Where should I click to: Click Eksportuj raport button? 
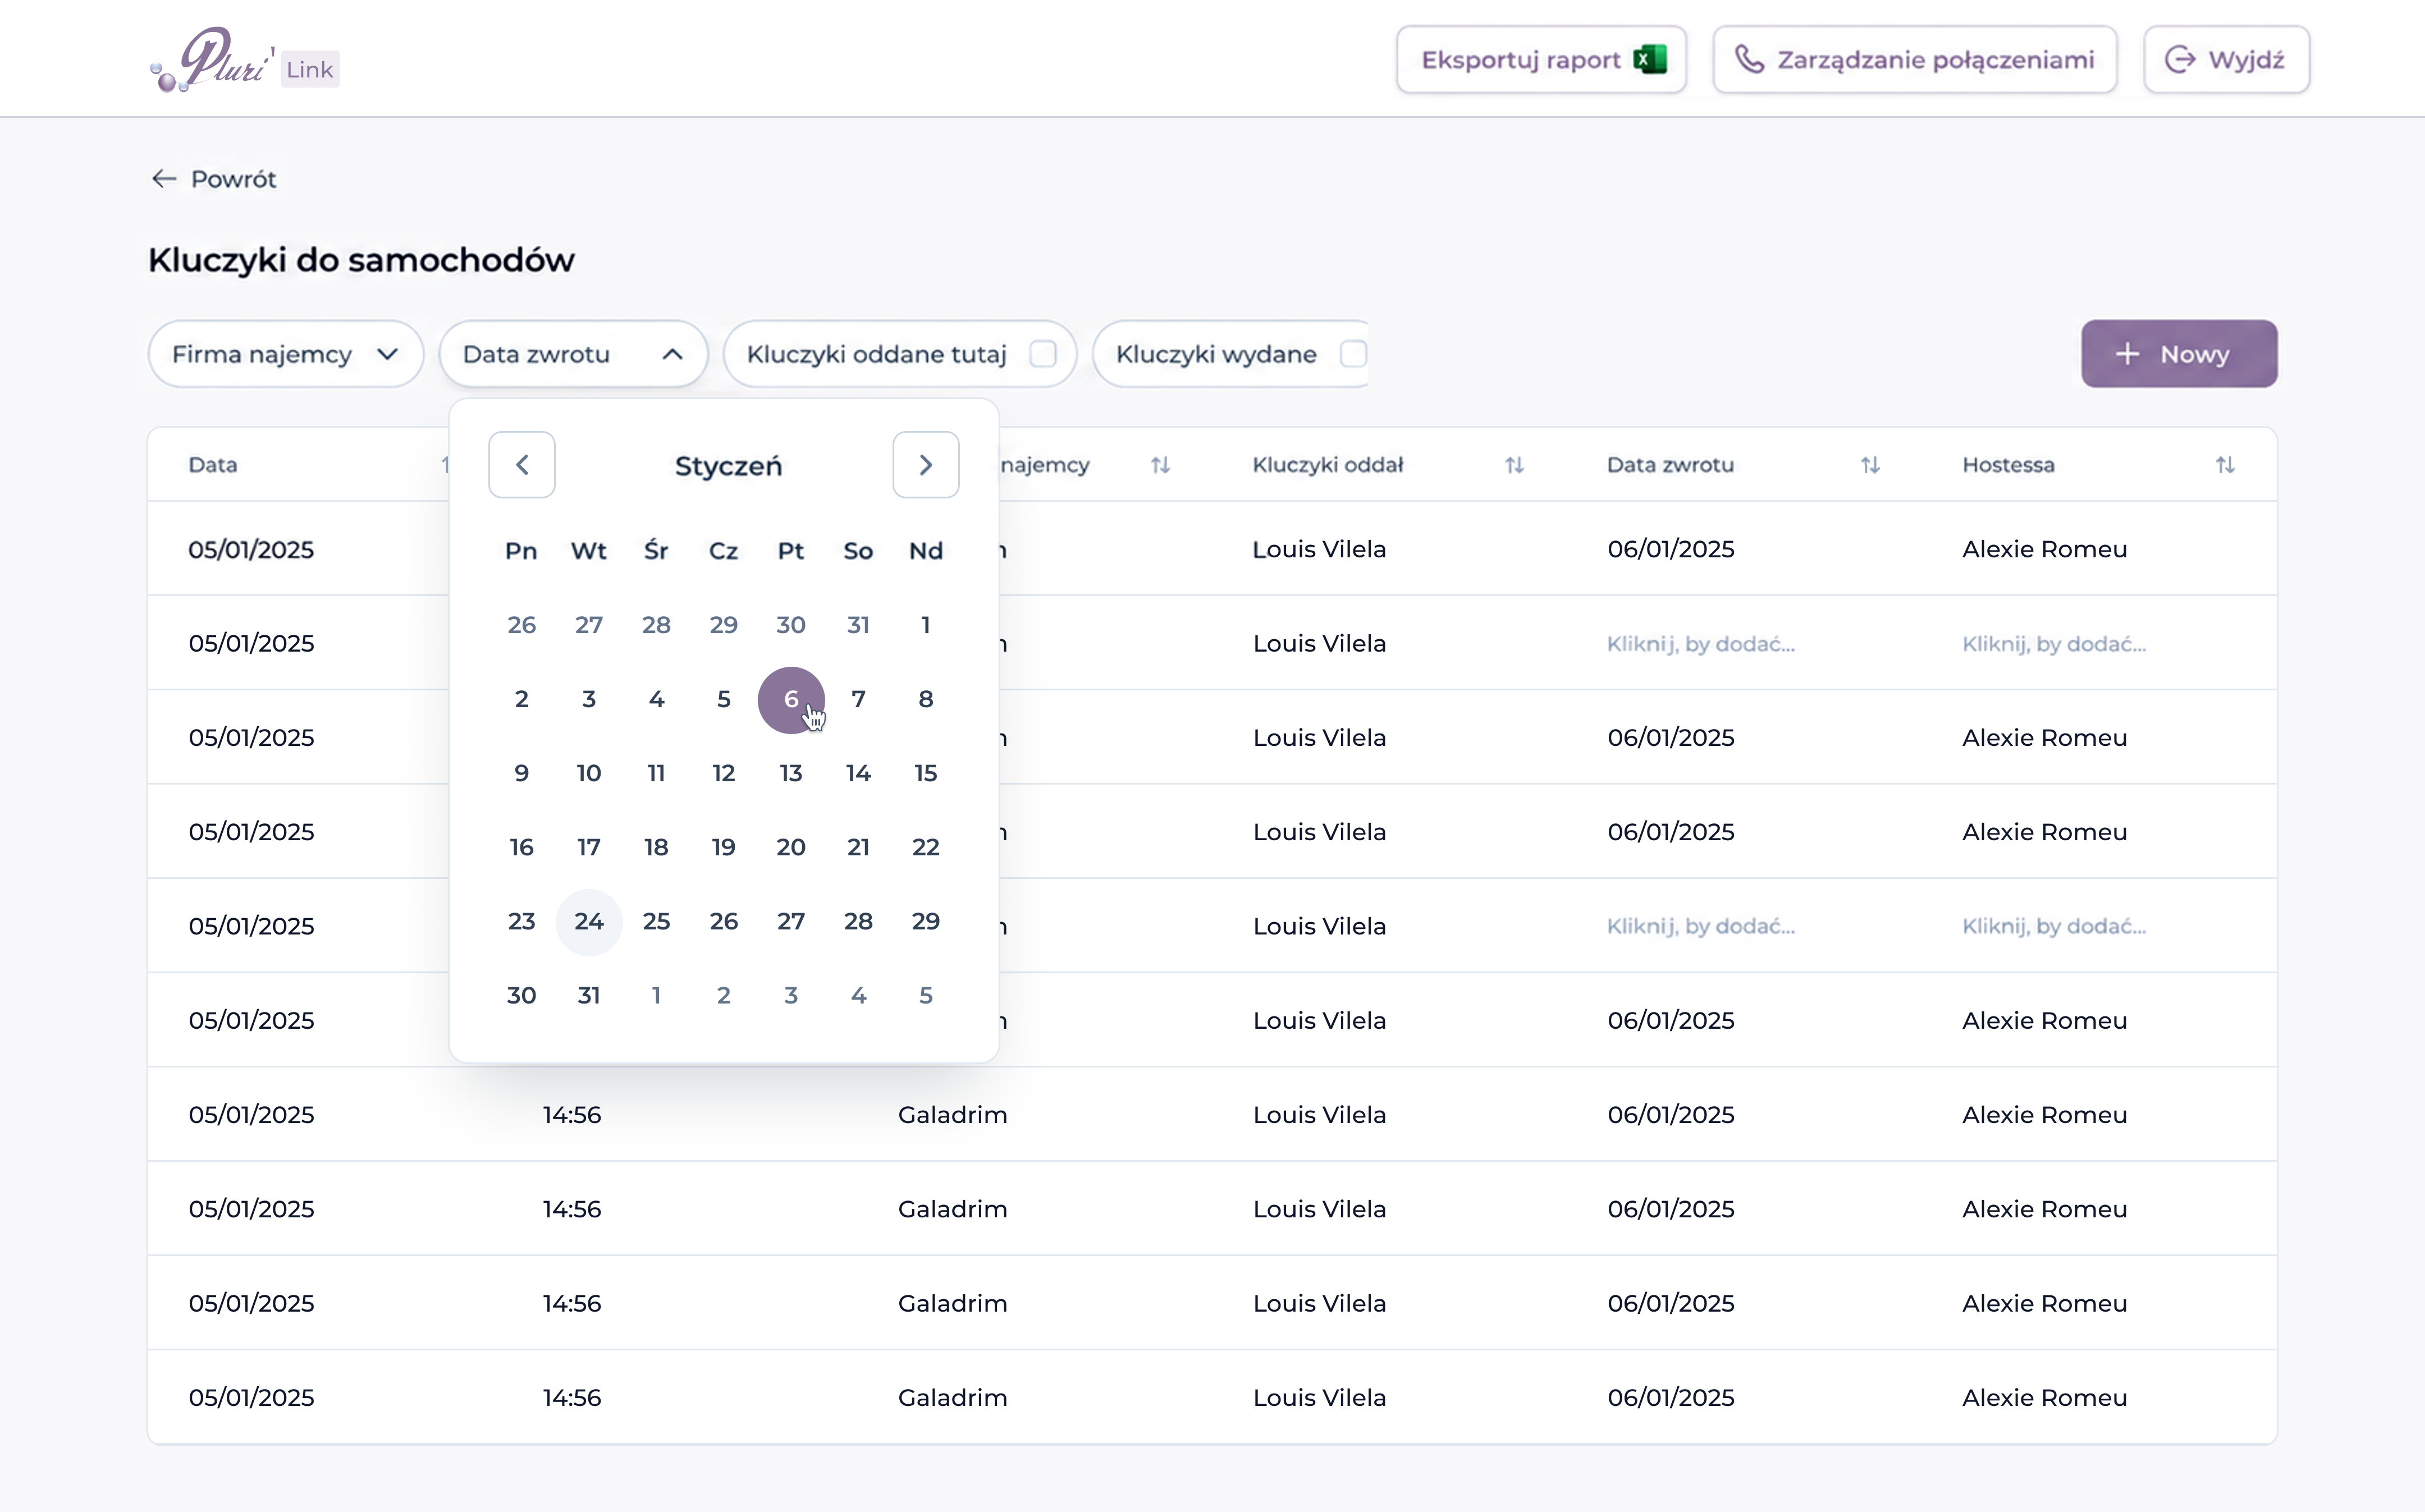[1541, 60]
